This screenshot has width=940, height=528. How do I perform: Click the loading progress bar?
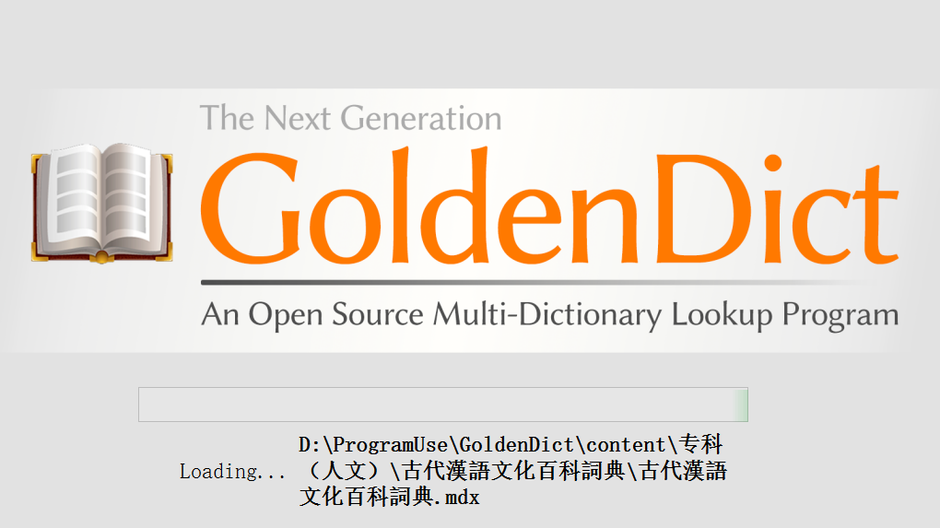443,405
